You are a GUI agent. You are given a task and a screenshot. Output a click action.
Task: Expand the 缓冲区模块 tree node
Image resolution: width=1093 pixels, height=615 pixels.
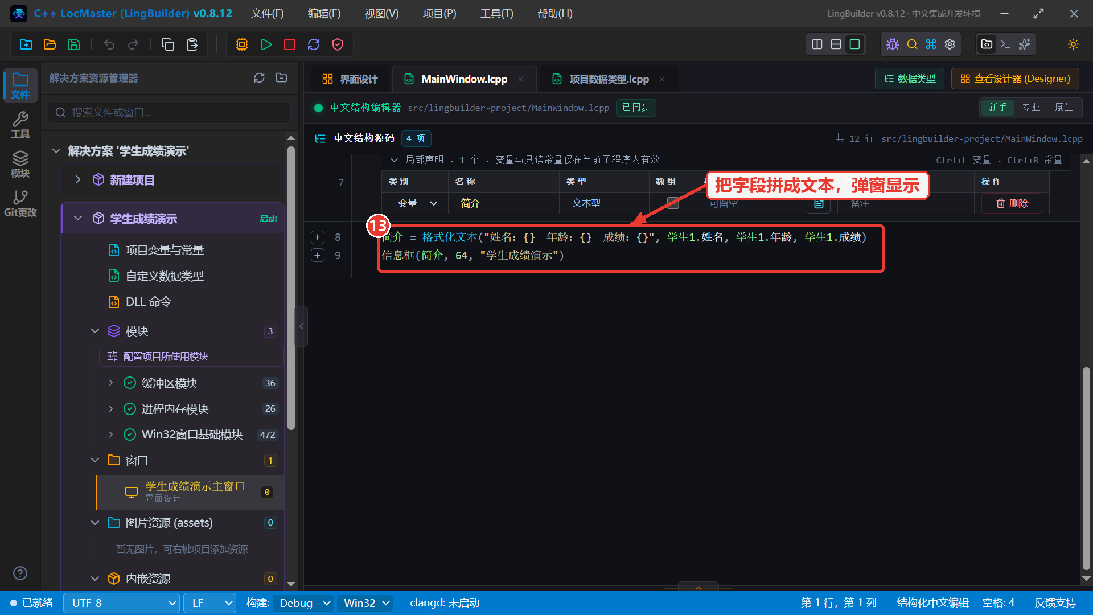(x=111, y=383)
